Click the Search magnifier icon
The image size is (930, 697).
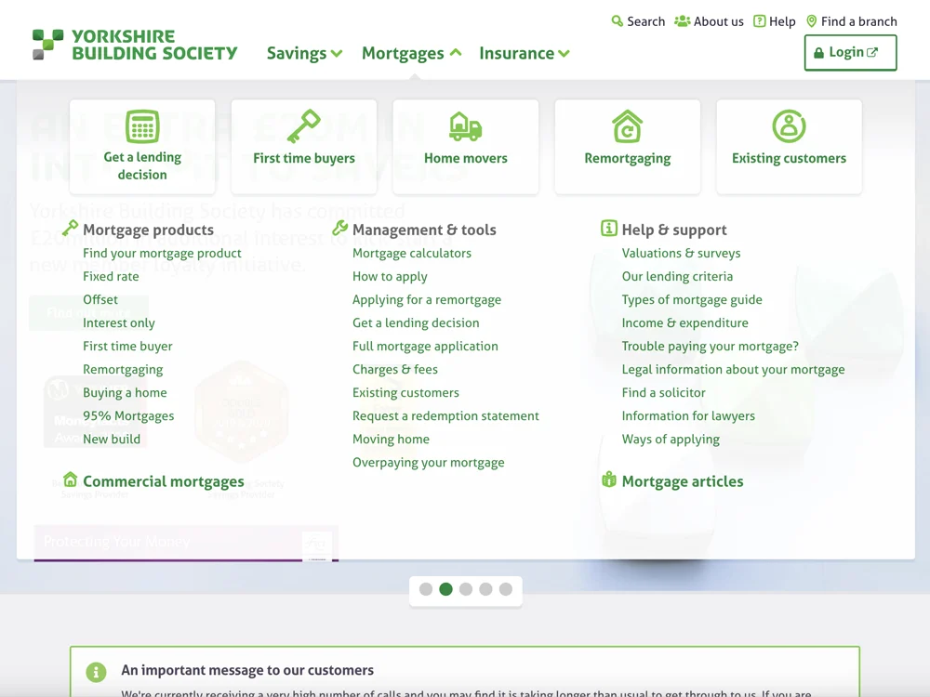(x=617, y=21)
